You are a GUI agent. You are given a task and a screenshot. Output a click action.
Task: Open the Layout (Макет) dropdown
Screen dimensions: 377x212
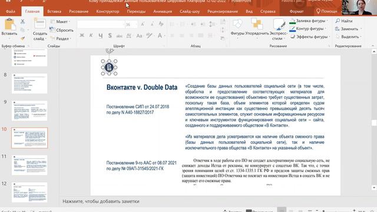click(60, 22)
